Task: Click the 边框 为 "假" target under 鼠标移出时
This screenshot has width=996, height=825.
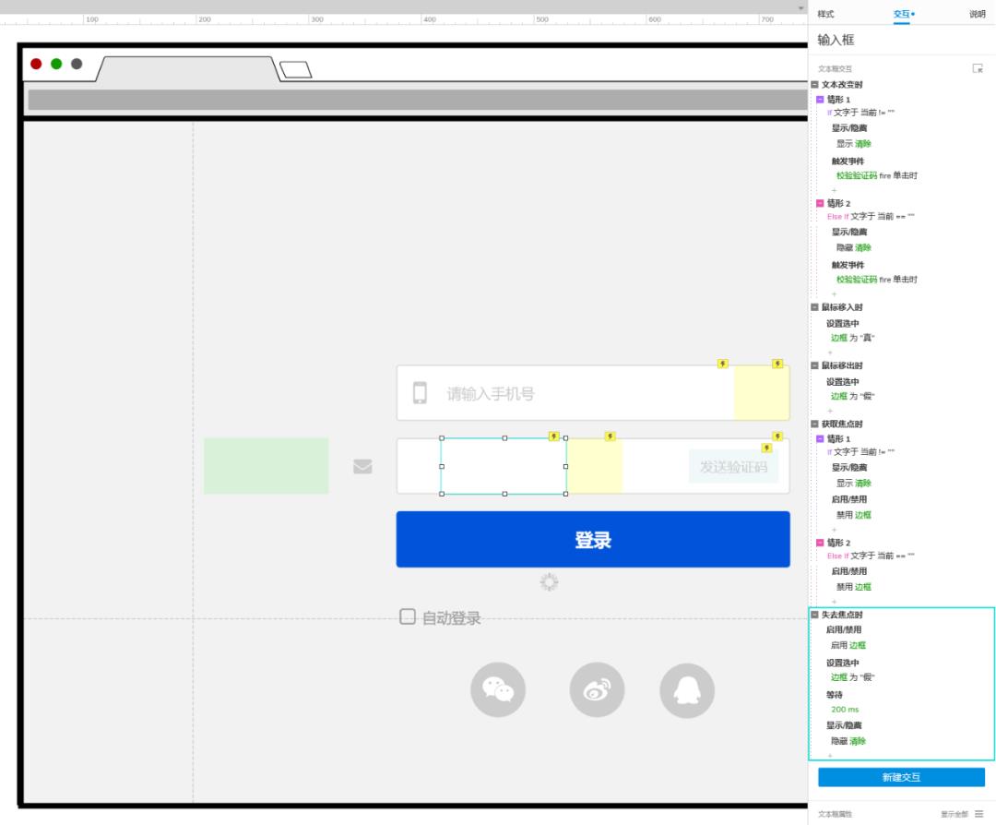Action: point(852,396)
